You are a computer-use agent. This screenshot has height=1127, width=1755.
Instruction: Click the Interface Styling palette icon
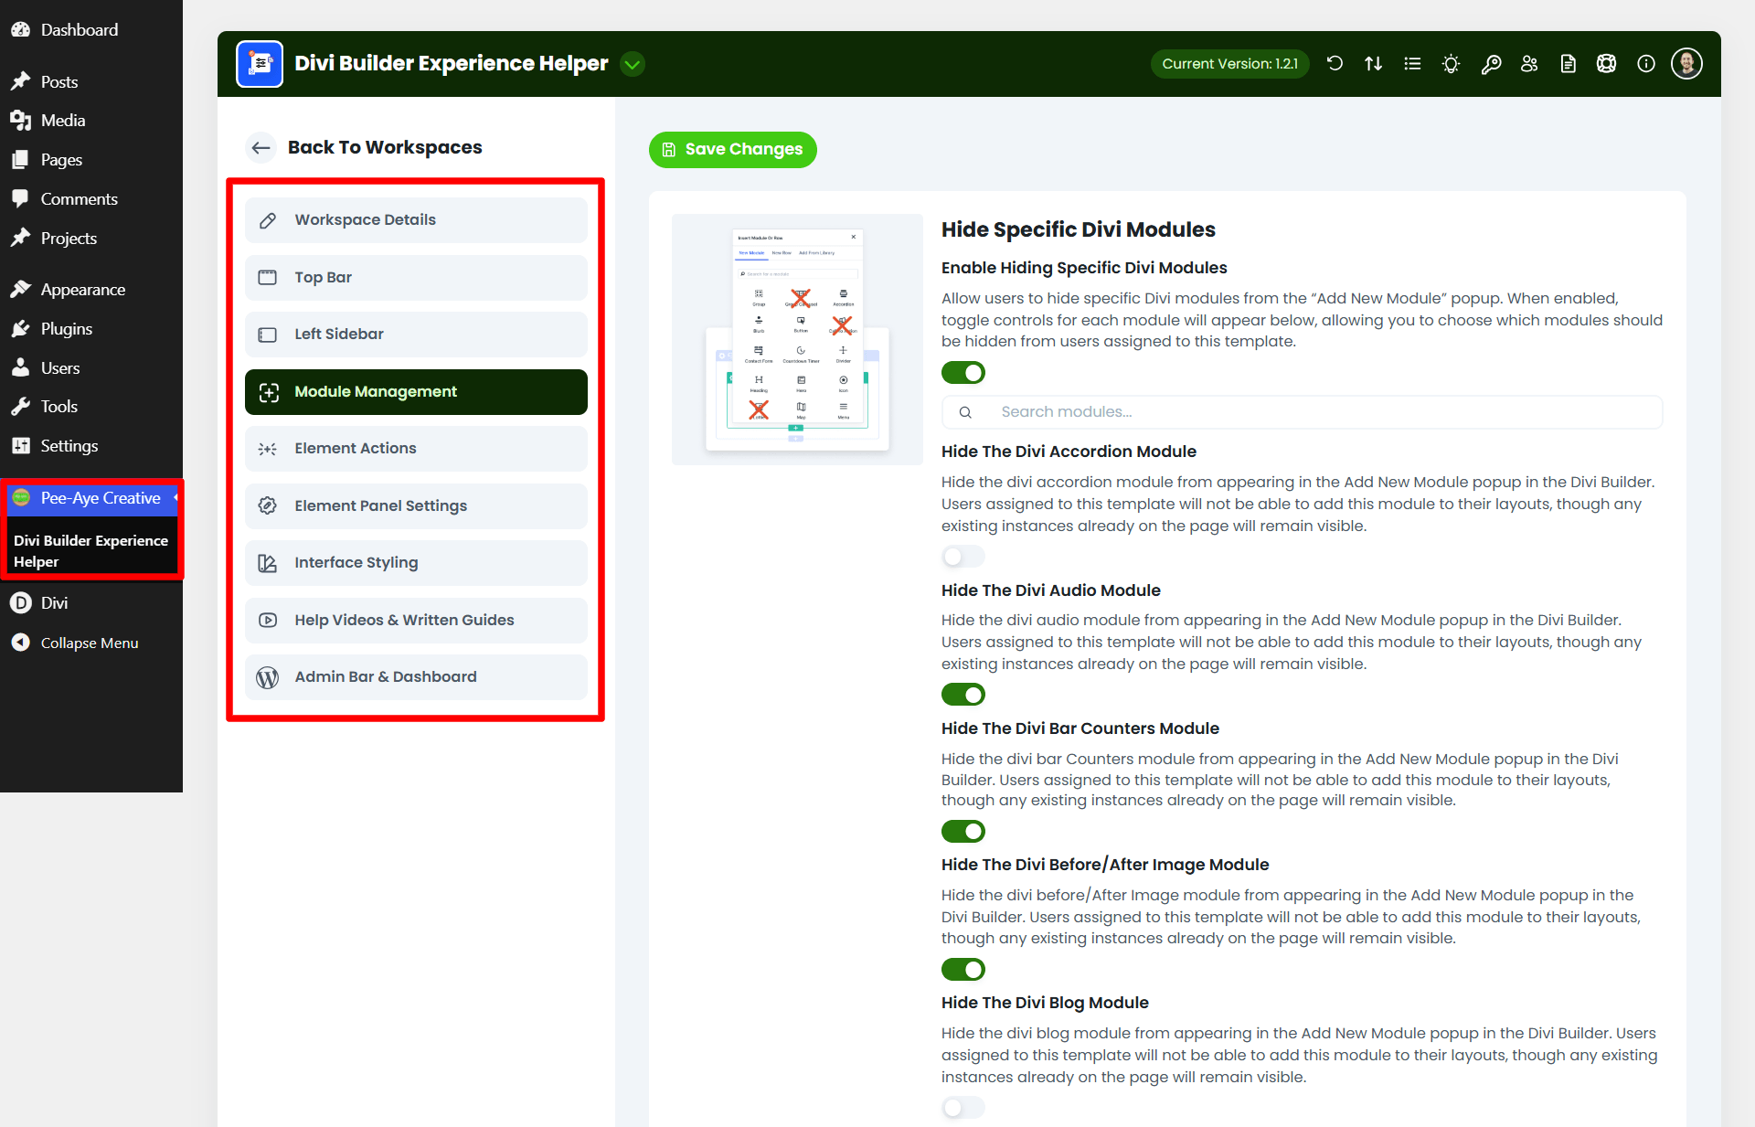[x=268, y=563]
